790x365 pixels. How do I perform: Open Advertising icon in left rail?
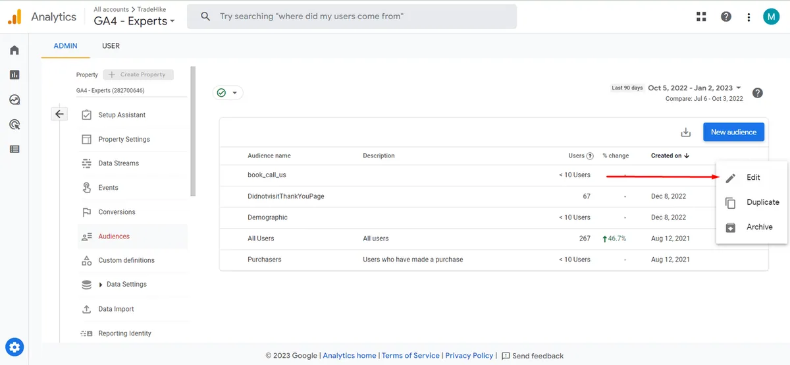click(x=14, y=125)
